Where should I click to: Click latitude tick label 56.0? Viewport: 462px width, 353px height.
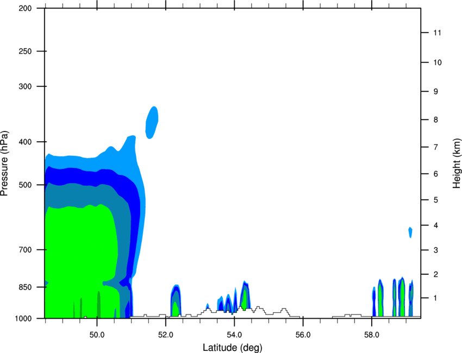pos(303,335)
